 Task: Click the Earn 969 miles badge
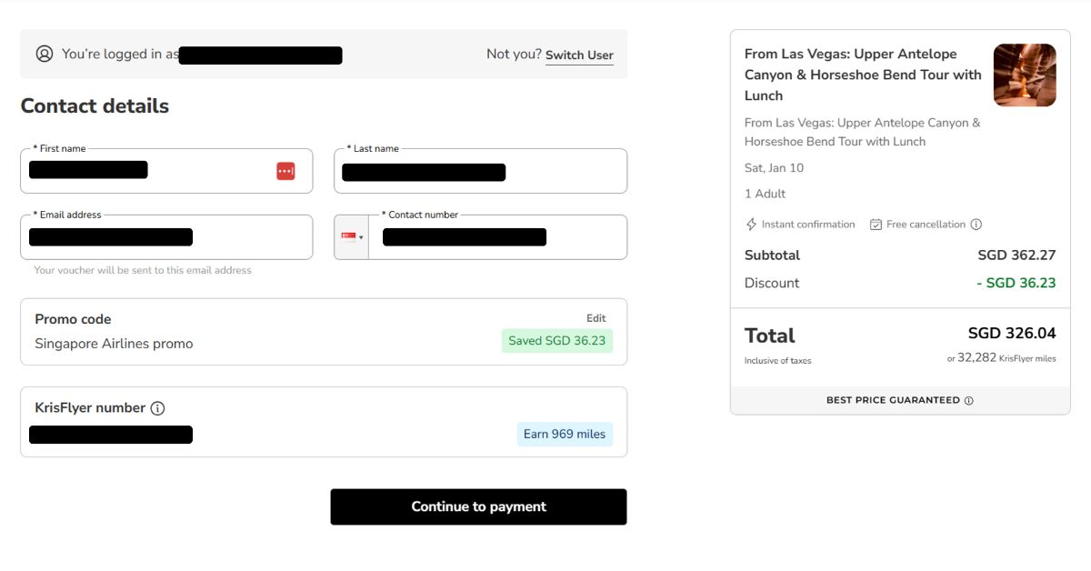(564, 435)
